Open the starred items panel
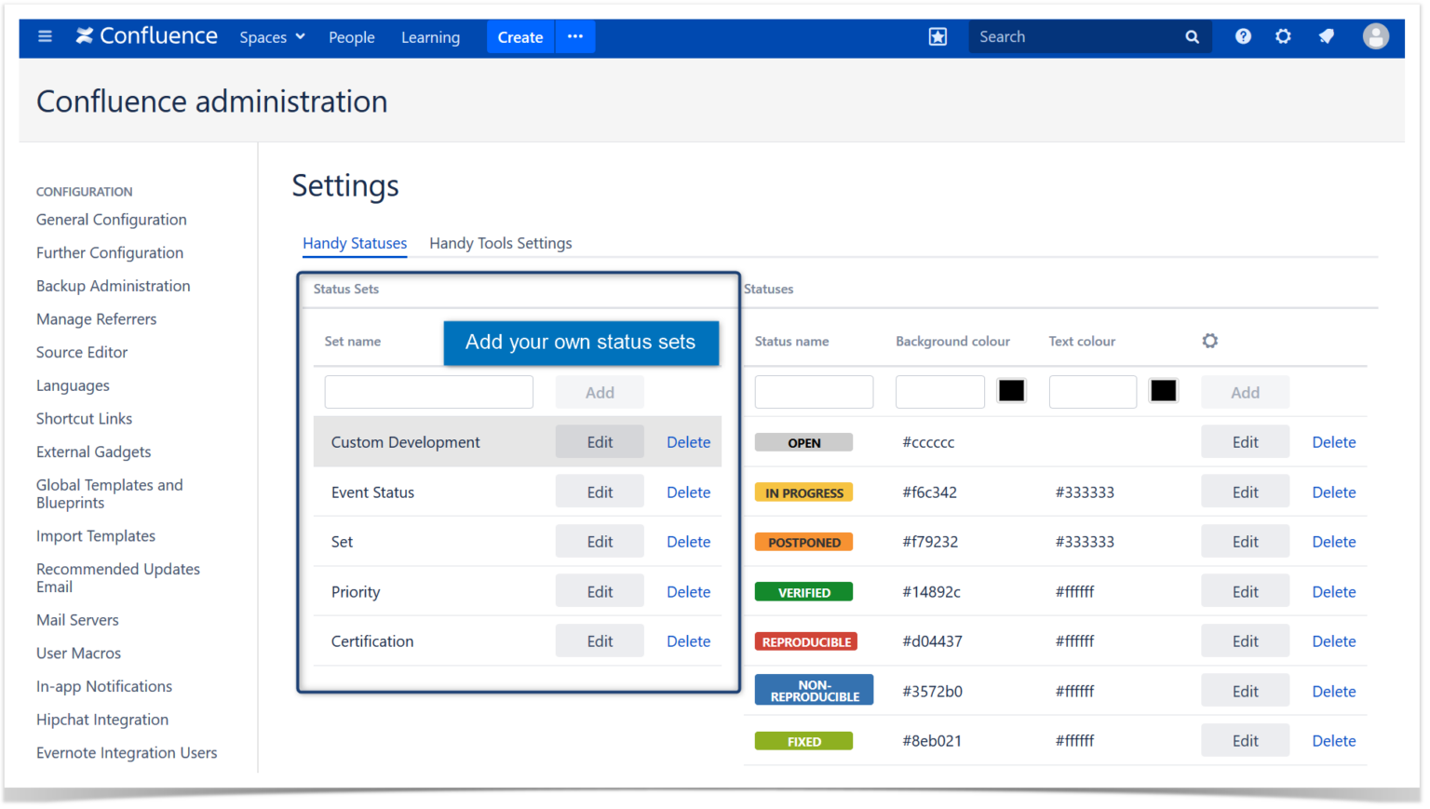The height and width of the screenshot is (809, 1430). (938, 36)
